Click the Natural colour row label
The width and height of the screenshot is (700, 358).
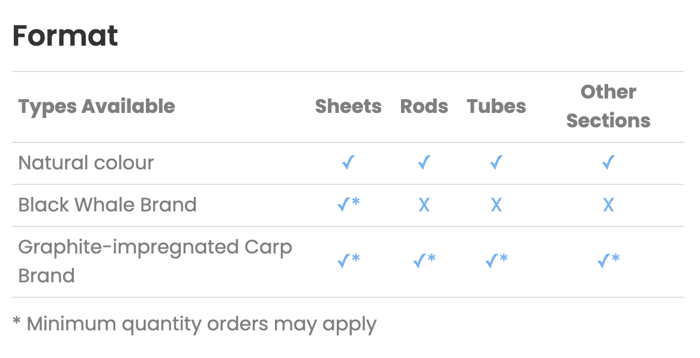[x=86, y=163]
